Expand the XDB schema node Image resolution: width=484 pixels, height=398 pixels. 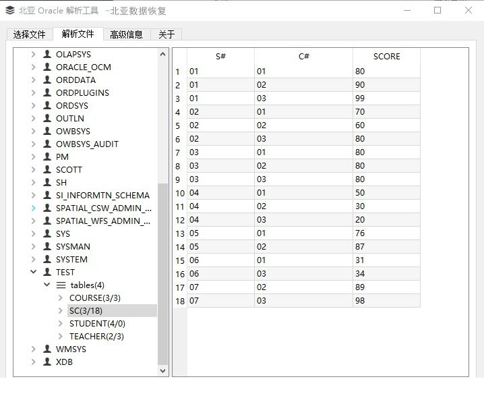(33, 362)
